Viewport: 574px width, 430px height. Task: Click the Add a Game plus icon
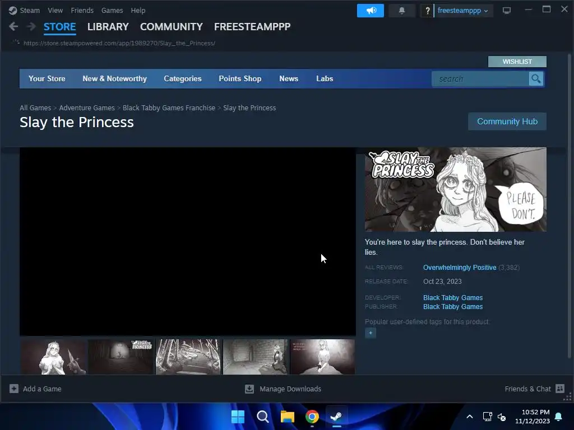pos(14,389)
